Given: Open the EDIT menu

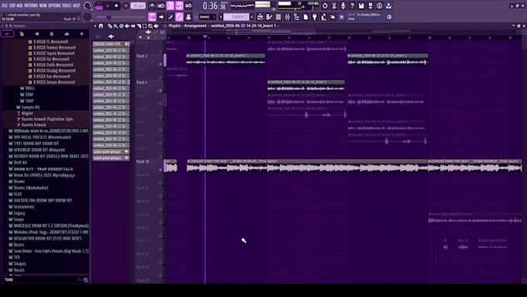Looking at the screenshot, I should [x=12, y=5].
